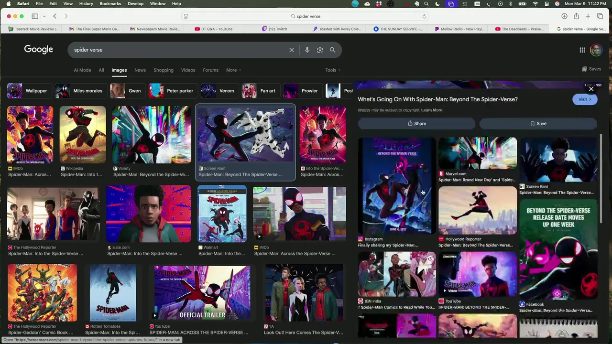This screenshot has width=612, height=344.
Task: Open slate.com Miles Morales thumbnail
Action: click(x=148, y=214)
